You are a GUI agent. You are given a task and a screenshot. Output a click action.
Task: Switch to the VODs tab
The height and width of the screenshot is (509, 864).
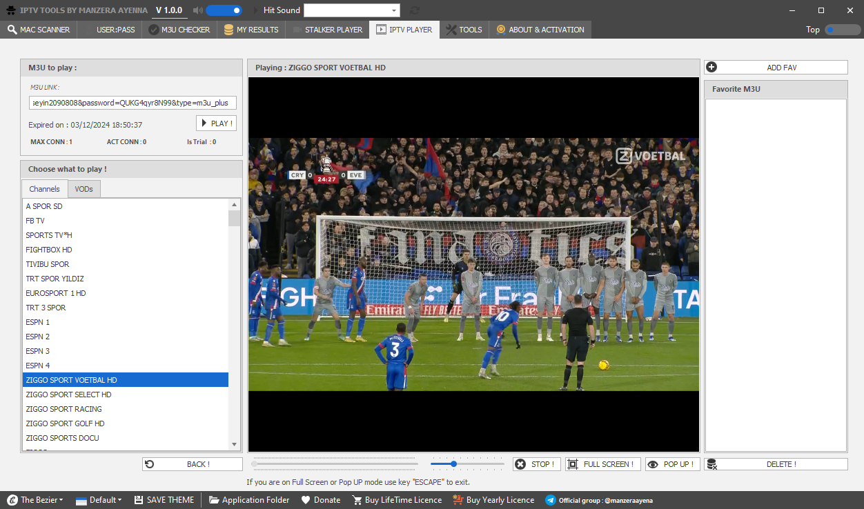[x=84, y=189]
